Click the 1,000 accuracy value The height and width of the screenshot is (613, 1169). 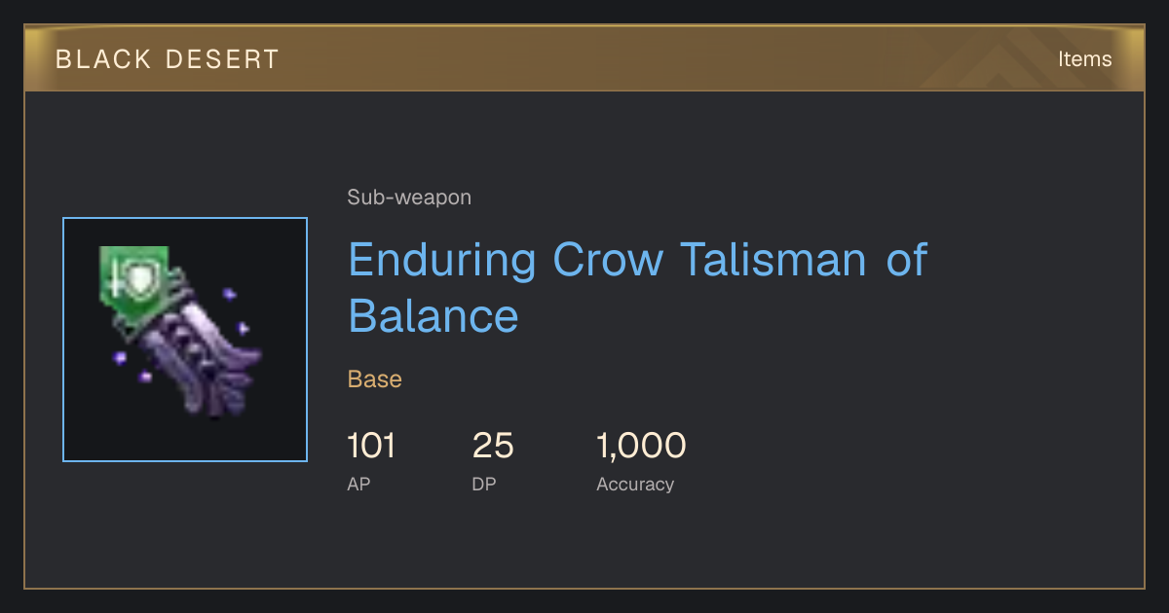point(641,446)
